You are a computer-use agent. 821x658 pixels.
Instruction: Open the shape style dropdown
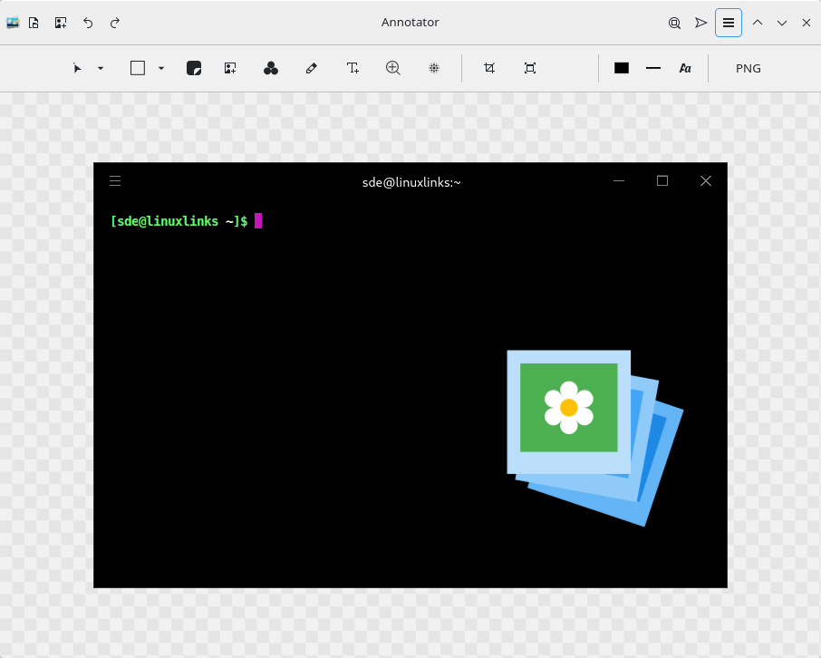159,68
